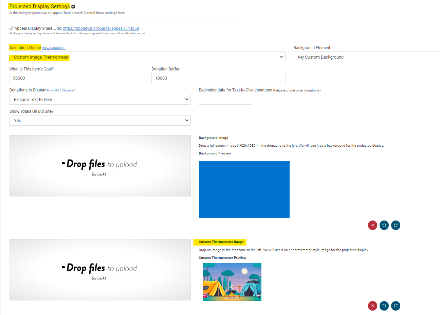The width and height of the screenshot is (440, 315).
Task: Remove the background image with red X
Action: click(372, 225)
